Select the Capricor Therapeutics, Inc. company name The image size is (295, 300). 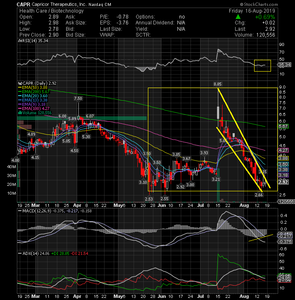59,4
